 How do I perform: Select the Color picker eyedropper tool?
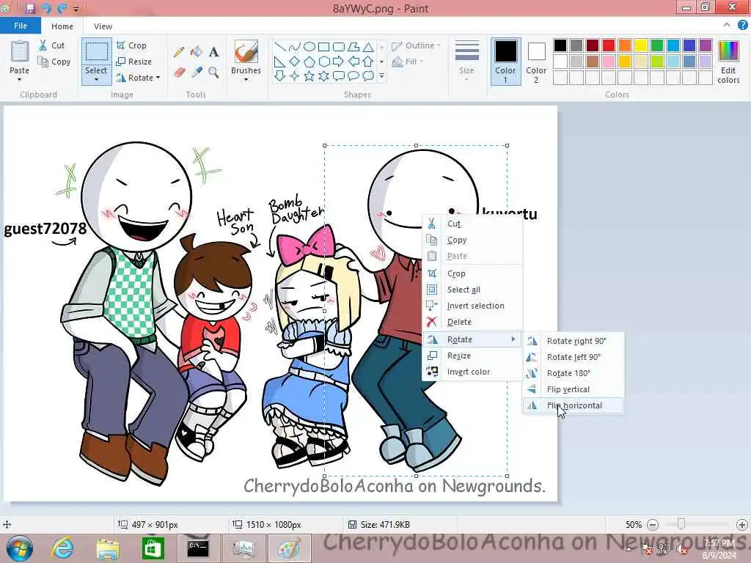coord(197,73)
